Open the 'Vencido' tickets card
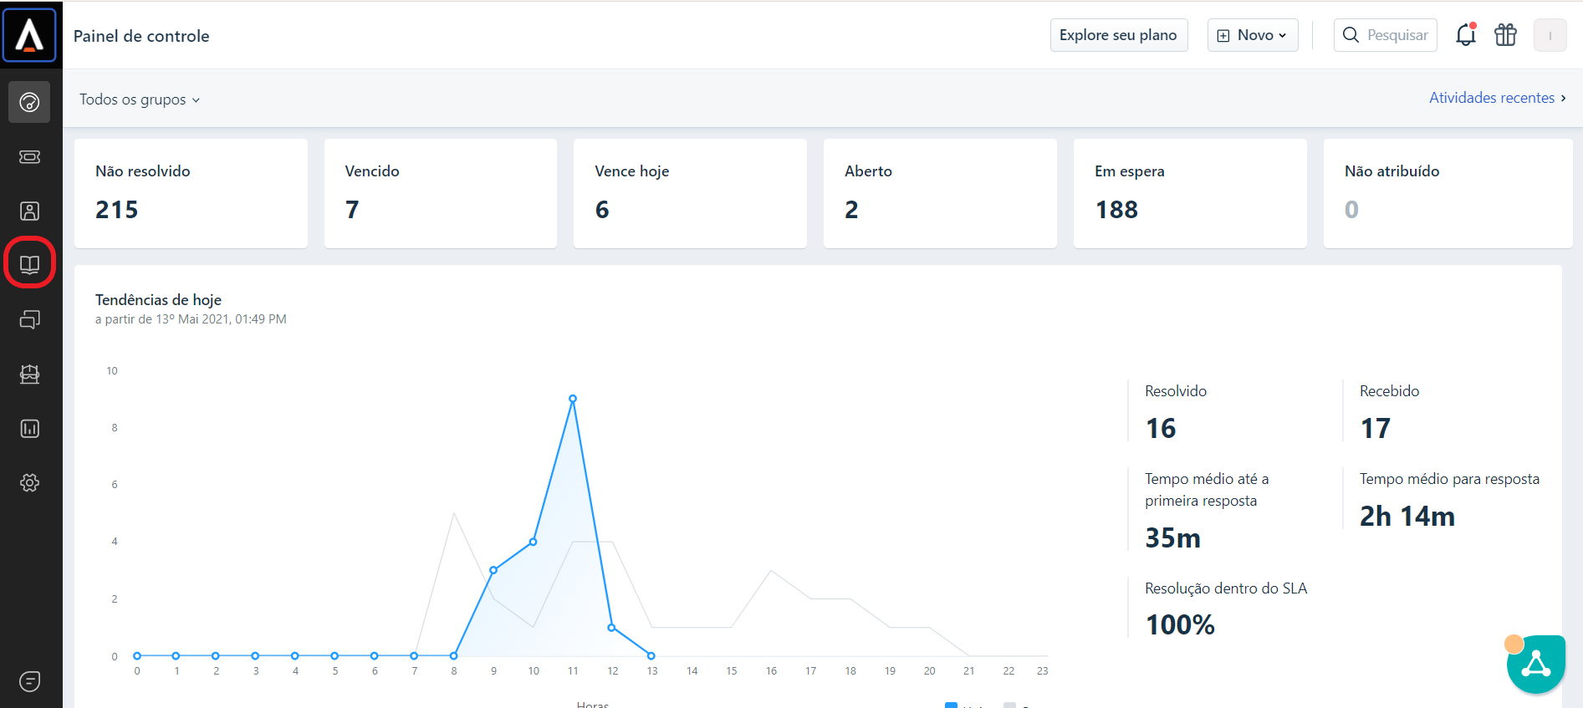Image resolution: width=1583 pixels, height=708 pixels. tap(440, 193)
